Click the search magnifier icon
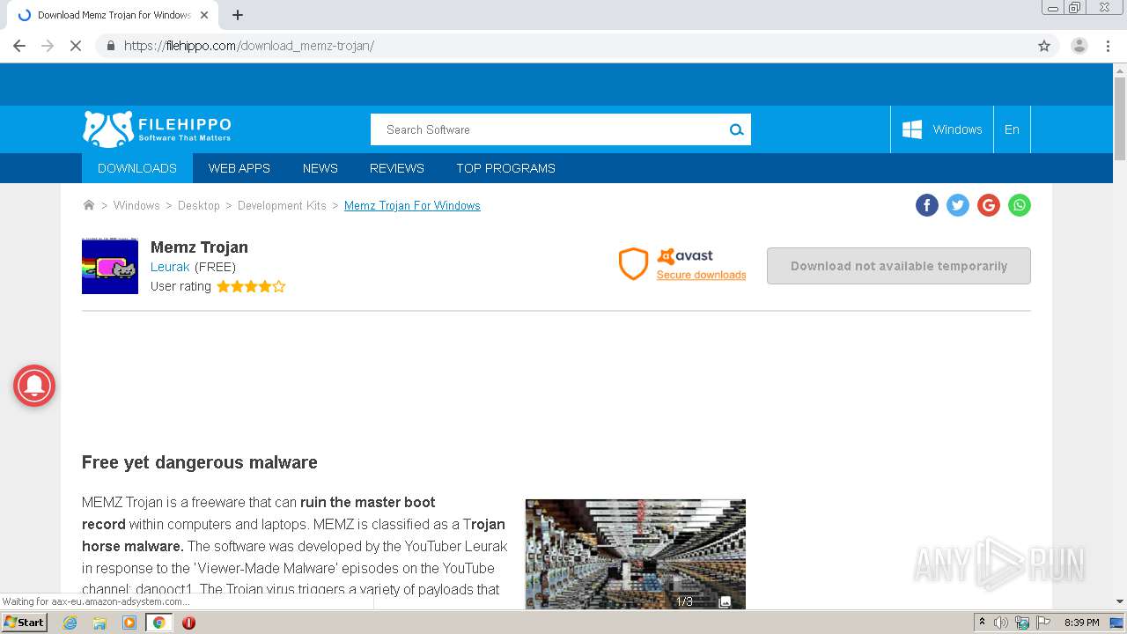Screen dimensions: 1127x634 coord(736,129)
